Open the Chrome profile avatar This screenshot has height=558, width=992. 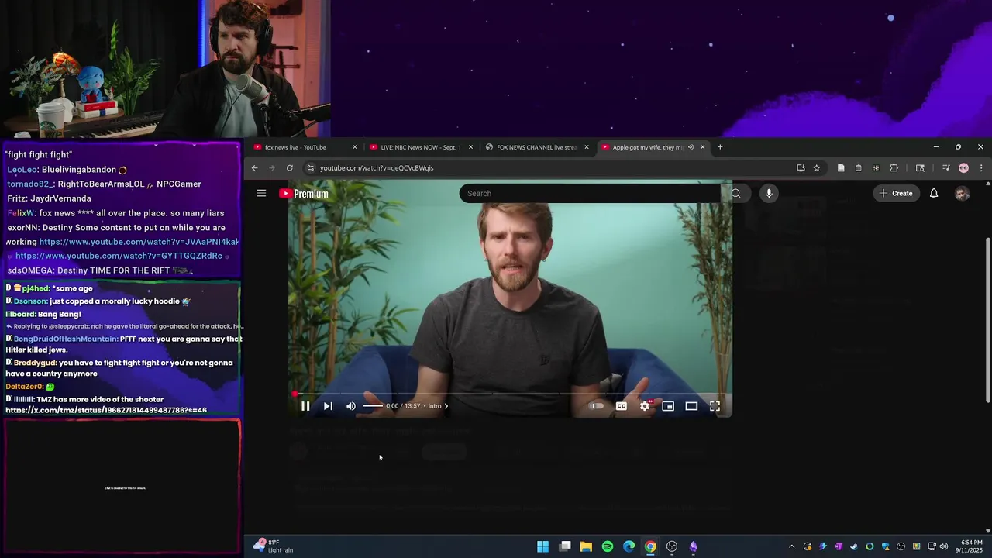(x=963, y=168)
